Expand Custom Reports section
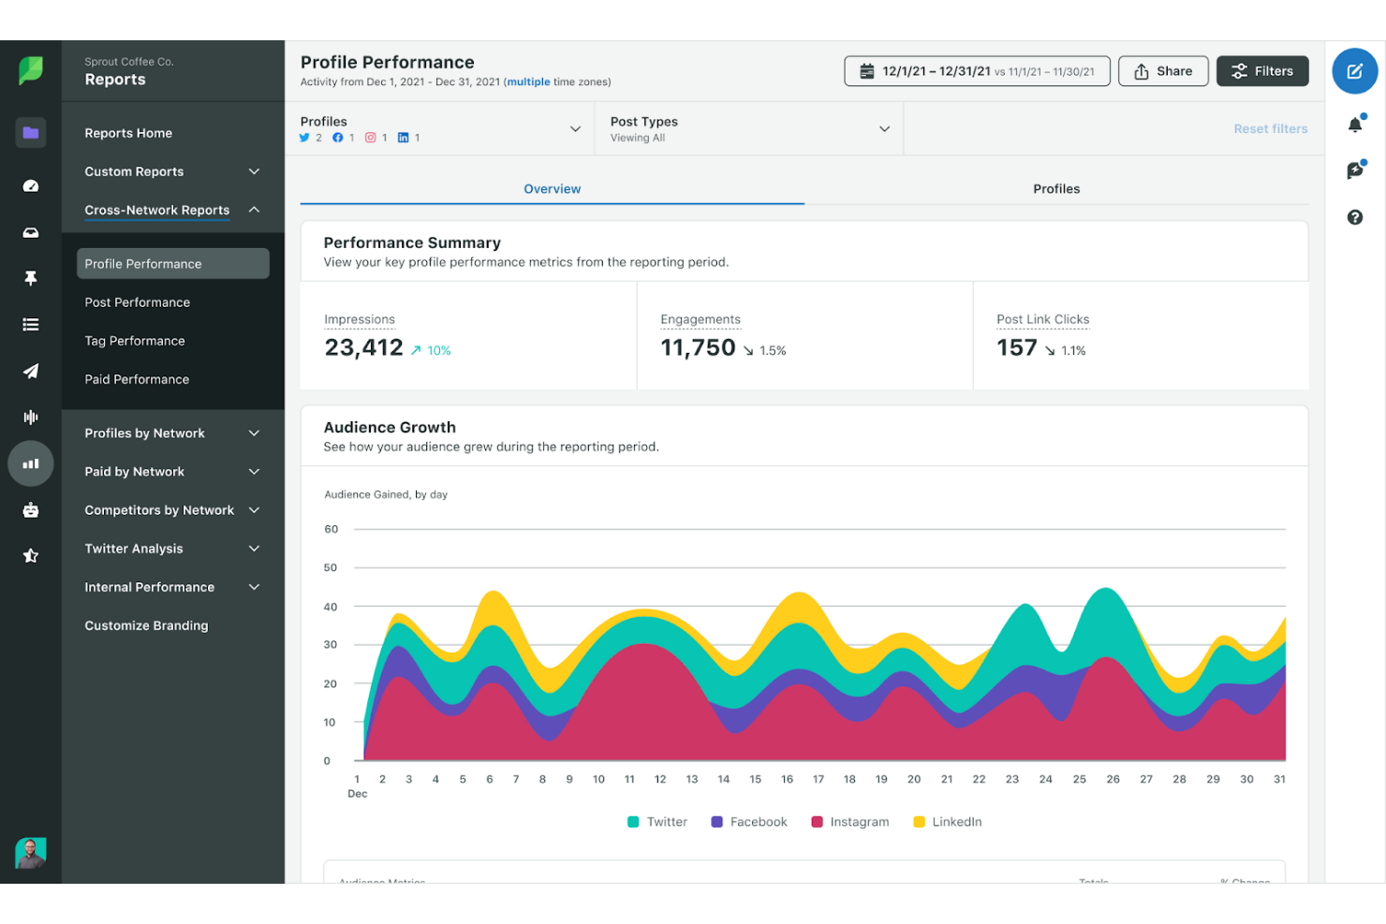 [172, 171]
